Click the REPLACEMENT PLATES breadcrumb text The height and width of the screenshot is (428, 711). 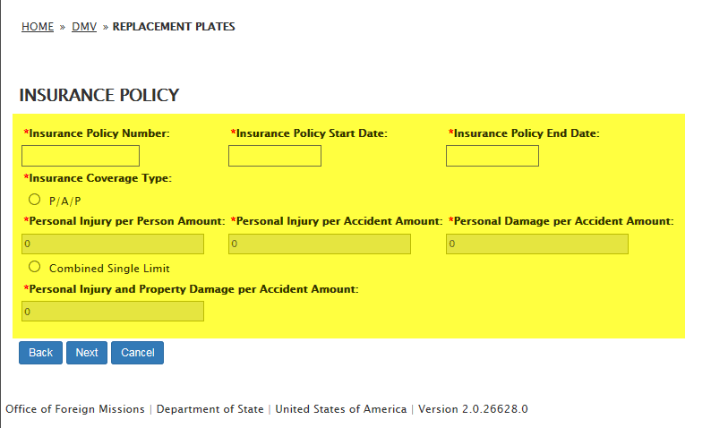coord(174,27)
